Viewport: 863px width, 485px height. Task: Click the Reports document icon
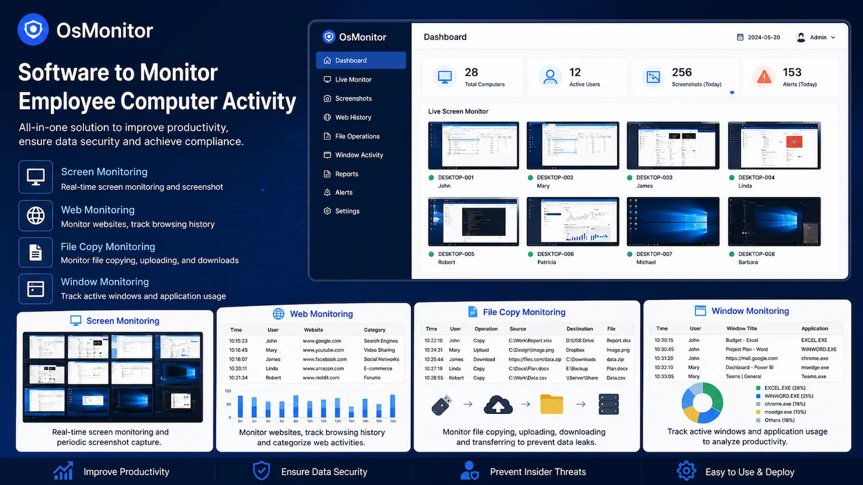pyautogui.click(x=327, y=174)
